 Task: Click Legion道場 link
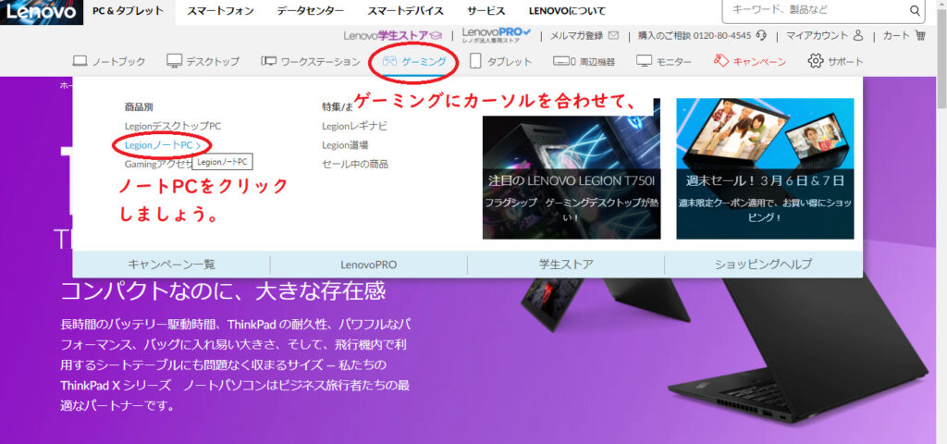coord(345,145)
